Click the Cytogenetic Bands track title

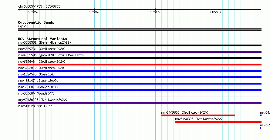36,22
